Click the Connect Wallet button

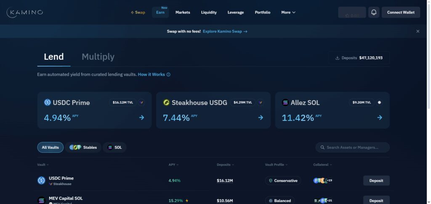[401, 12]
